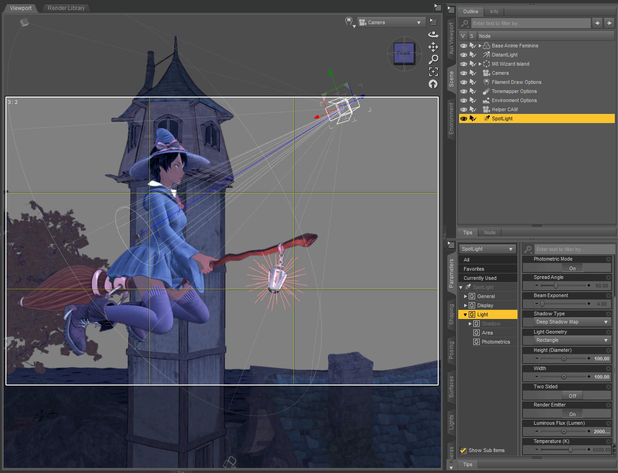This screenshot has height=473, width=618.
Task: Open the SpotLight node selection dropdown
Action: tap(488, 249)
